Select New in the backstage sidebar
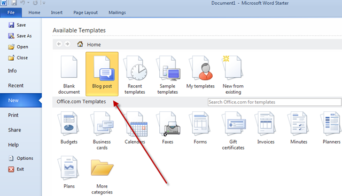 click(x=21, y=100)
